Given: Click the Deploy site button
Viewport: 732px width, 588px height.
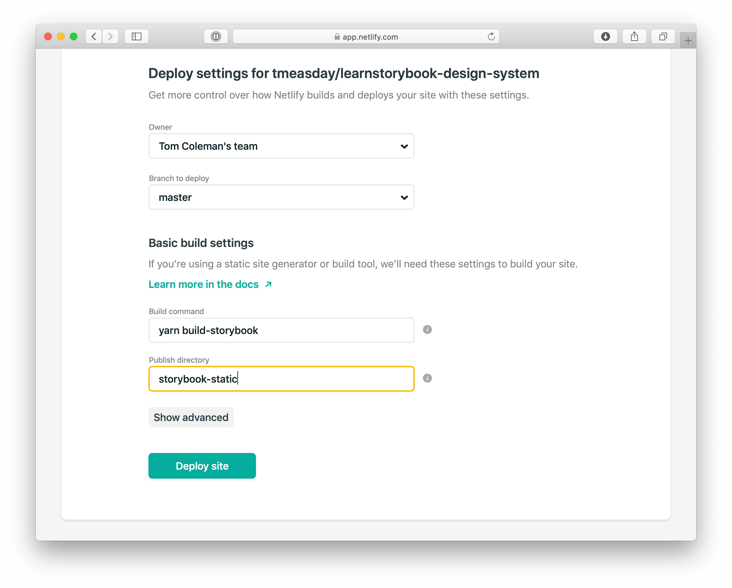Looking at the screenshot, I should 202,466.
